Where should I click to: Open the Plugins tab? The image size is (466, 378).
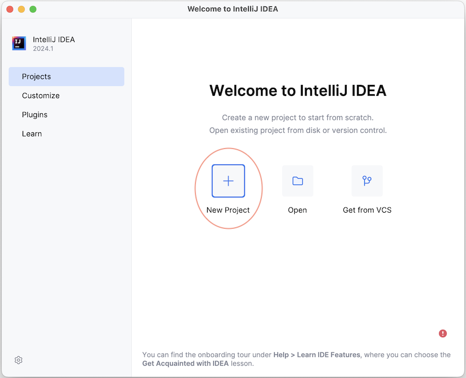(x=66, y=114)
